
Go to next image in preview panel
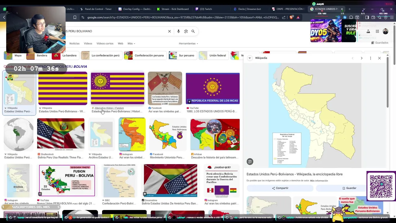(x=361, y=58)
